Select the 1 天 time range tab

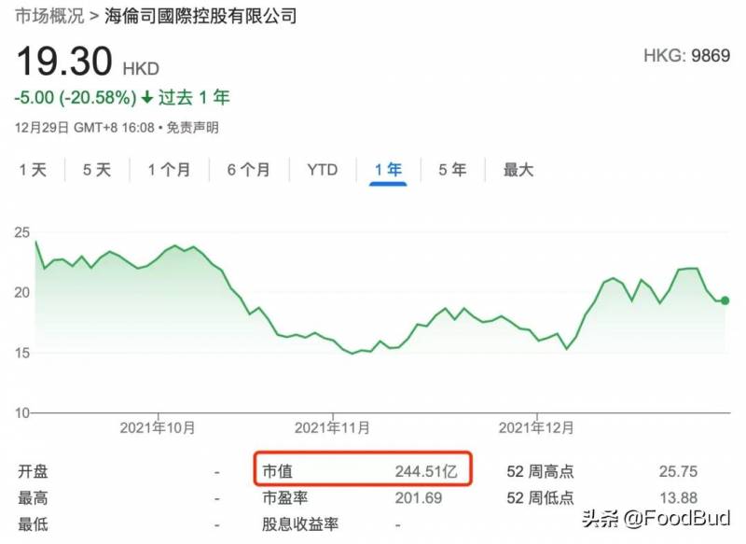(33, 170)
